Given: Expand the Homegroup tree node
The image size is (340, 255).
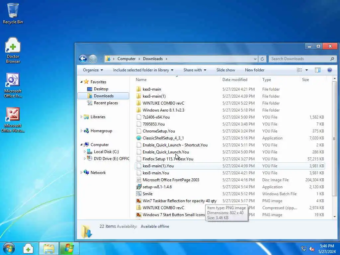Looking at the screenshot, I should [x=82, y=131].
